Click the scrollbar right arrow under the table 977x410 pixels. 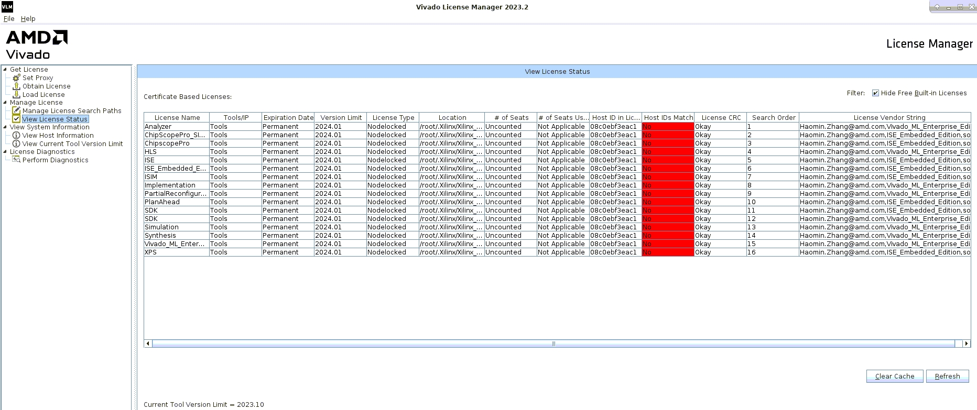coord(967,343)
